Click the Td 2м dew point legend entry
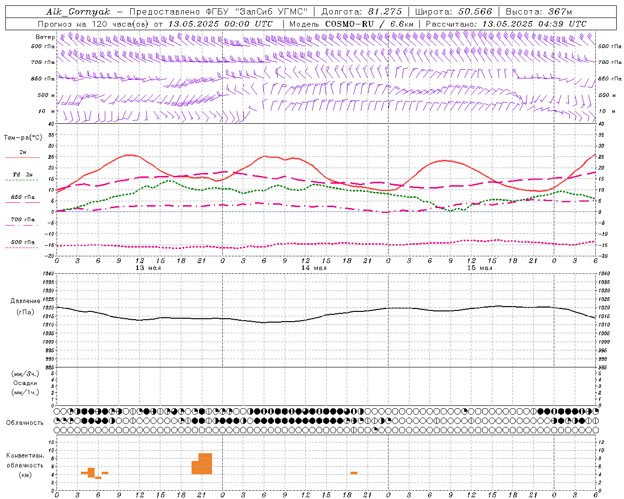The image size is (624, 499). tap(23, 174)
